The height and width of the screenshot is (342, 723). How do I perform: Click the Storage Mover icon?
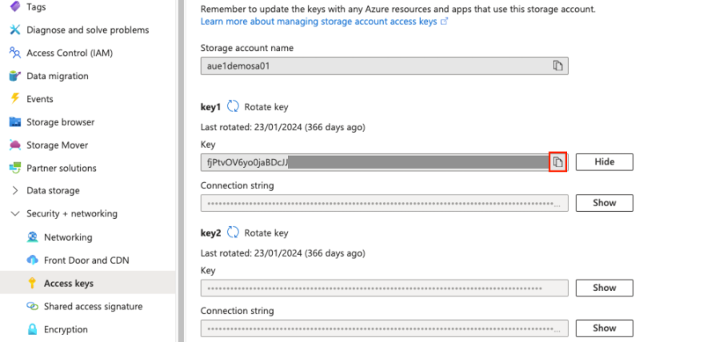15,145
